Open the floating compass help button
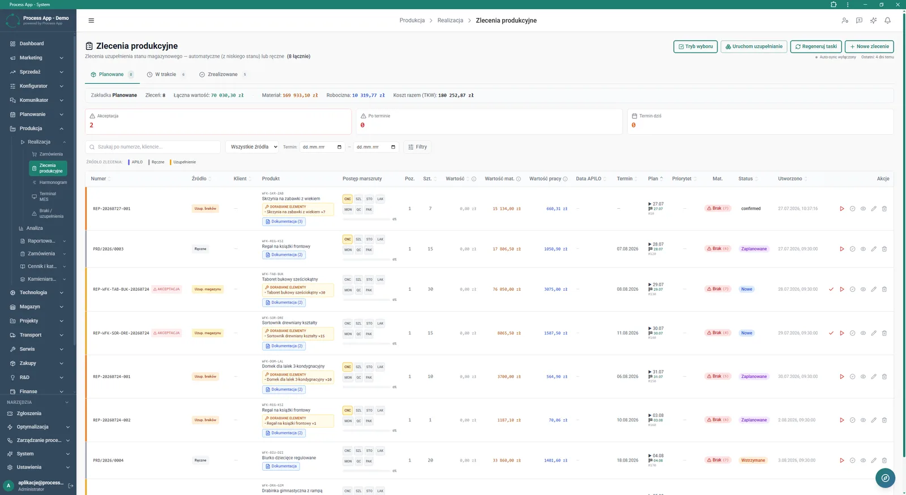 click(885, 478)
